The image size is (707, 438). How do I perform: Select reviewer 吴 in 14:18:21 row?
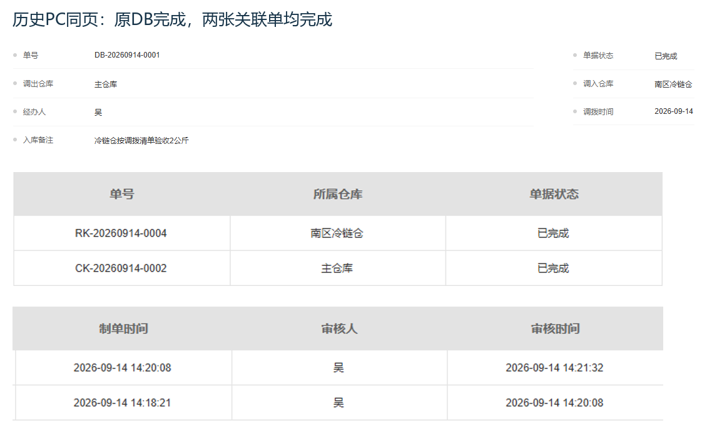(338, 403)
